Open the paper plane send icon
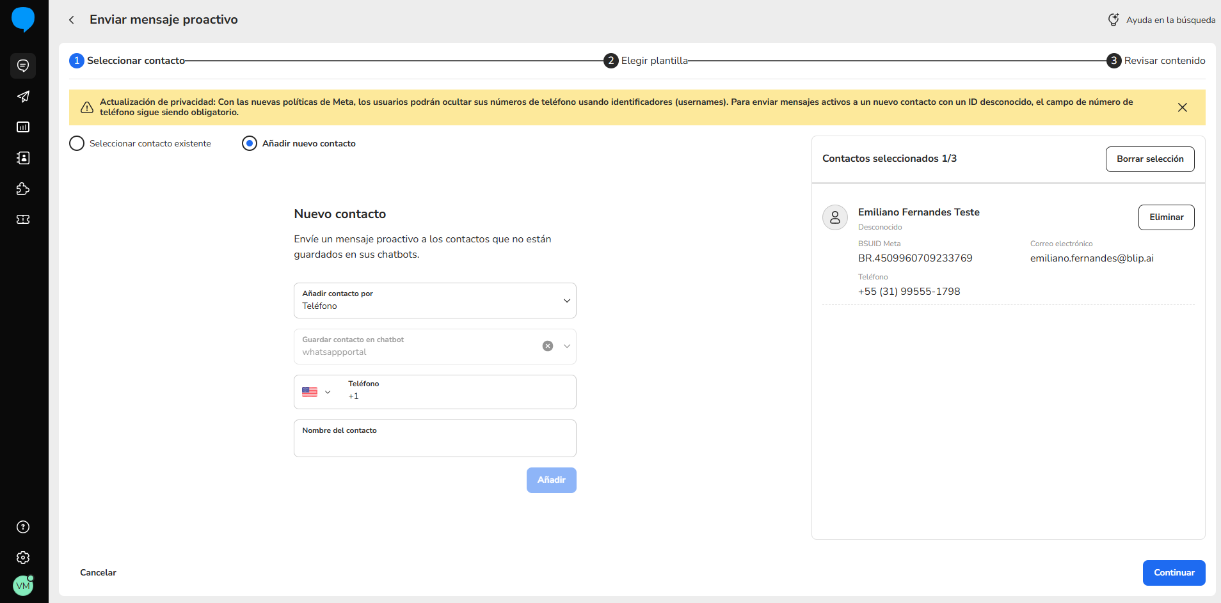 click(x=23, y=97)
